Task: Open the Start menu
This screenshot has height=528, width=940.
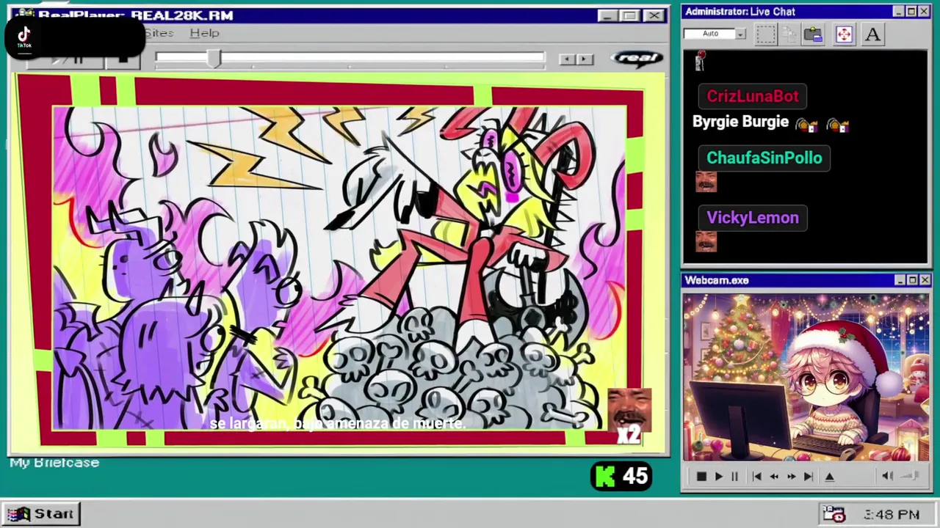Action: tap(41, 514)
